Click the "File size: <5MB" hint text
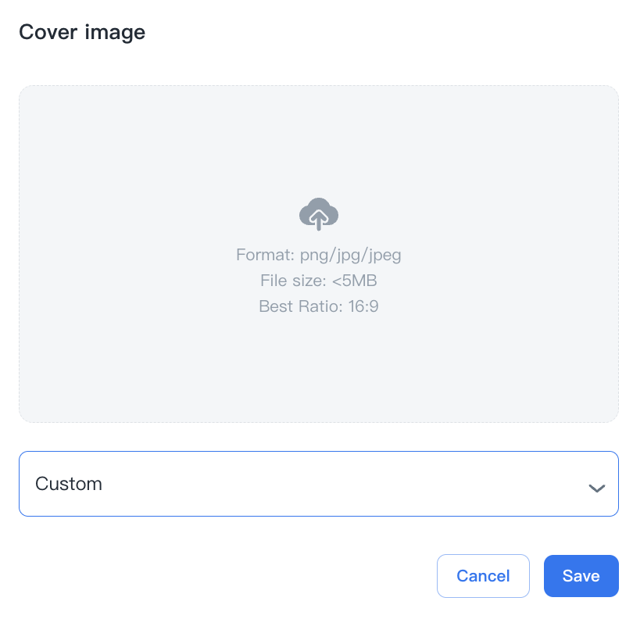633x619 pixels. 318,281
